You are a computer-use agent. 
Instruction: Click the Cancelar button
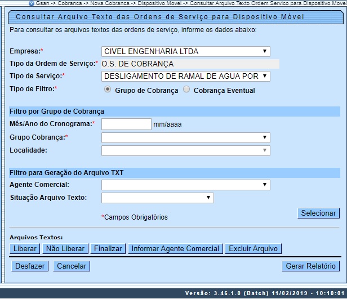[72, 266]
